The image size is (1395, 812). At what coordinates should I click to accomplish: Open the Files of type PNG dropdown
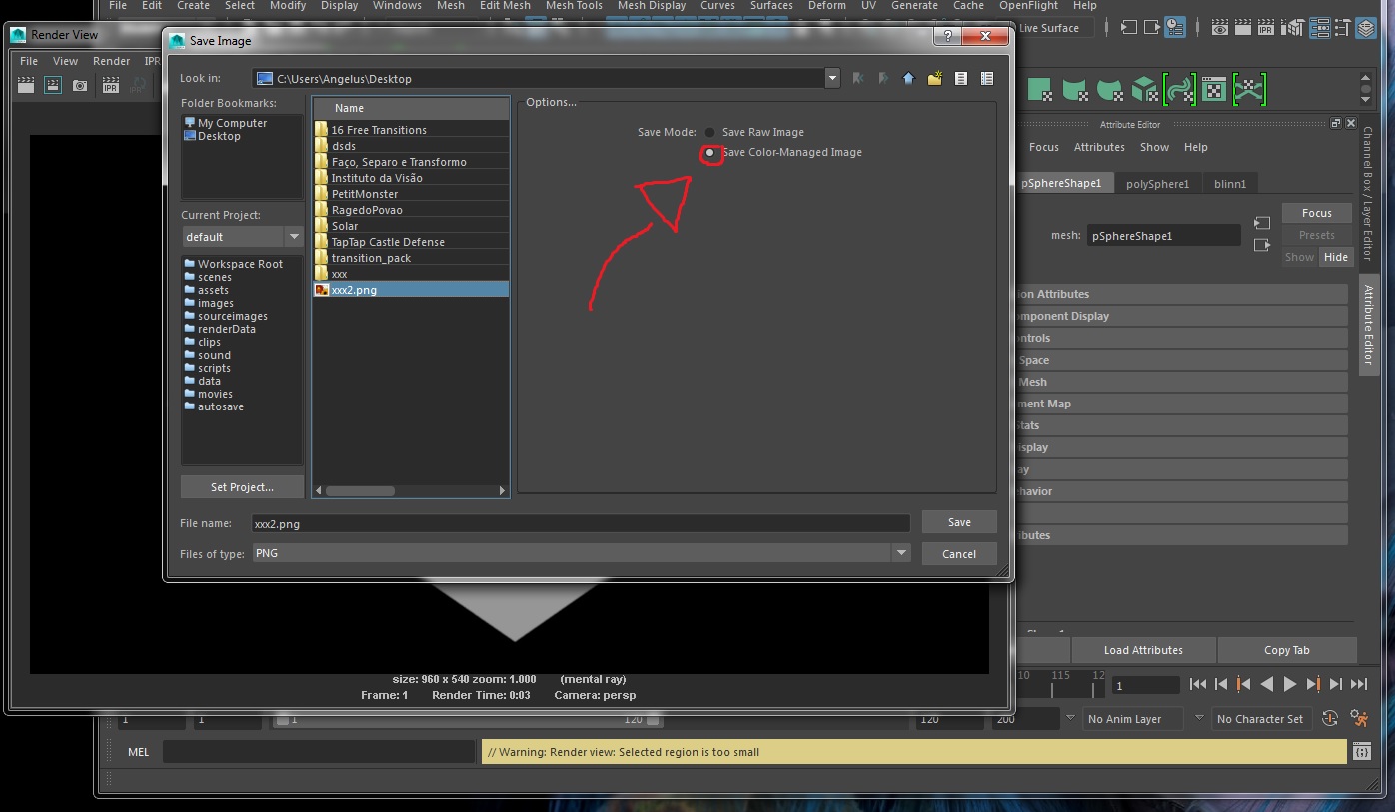click(902, 553)
